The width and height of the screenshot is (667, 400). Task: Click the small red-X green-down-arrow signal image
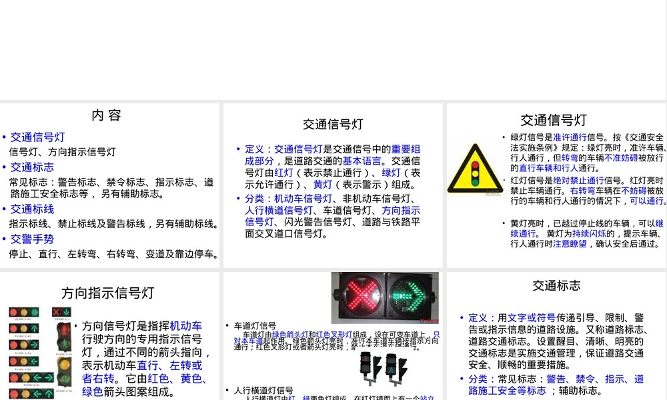pyautogui.click(x=61, y=313)
